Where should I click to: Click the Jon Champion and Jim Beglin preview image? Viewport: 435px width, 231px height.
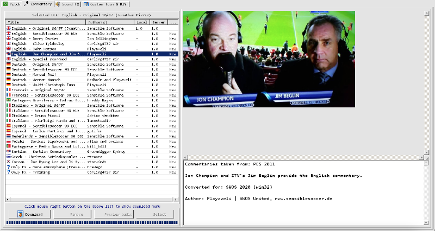click(x=269, y=59)
